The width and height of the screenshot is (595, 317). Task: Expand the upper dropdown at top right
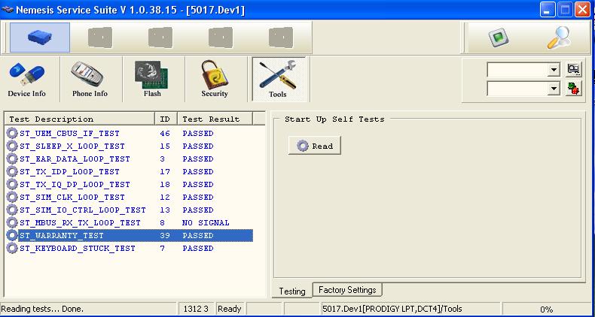click(554, 70)
